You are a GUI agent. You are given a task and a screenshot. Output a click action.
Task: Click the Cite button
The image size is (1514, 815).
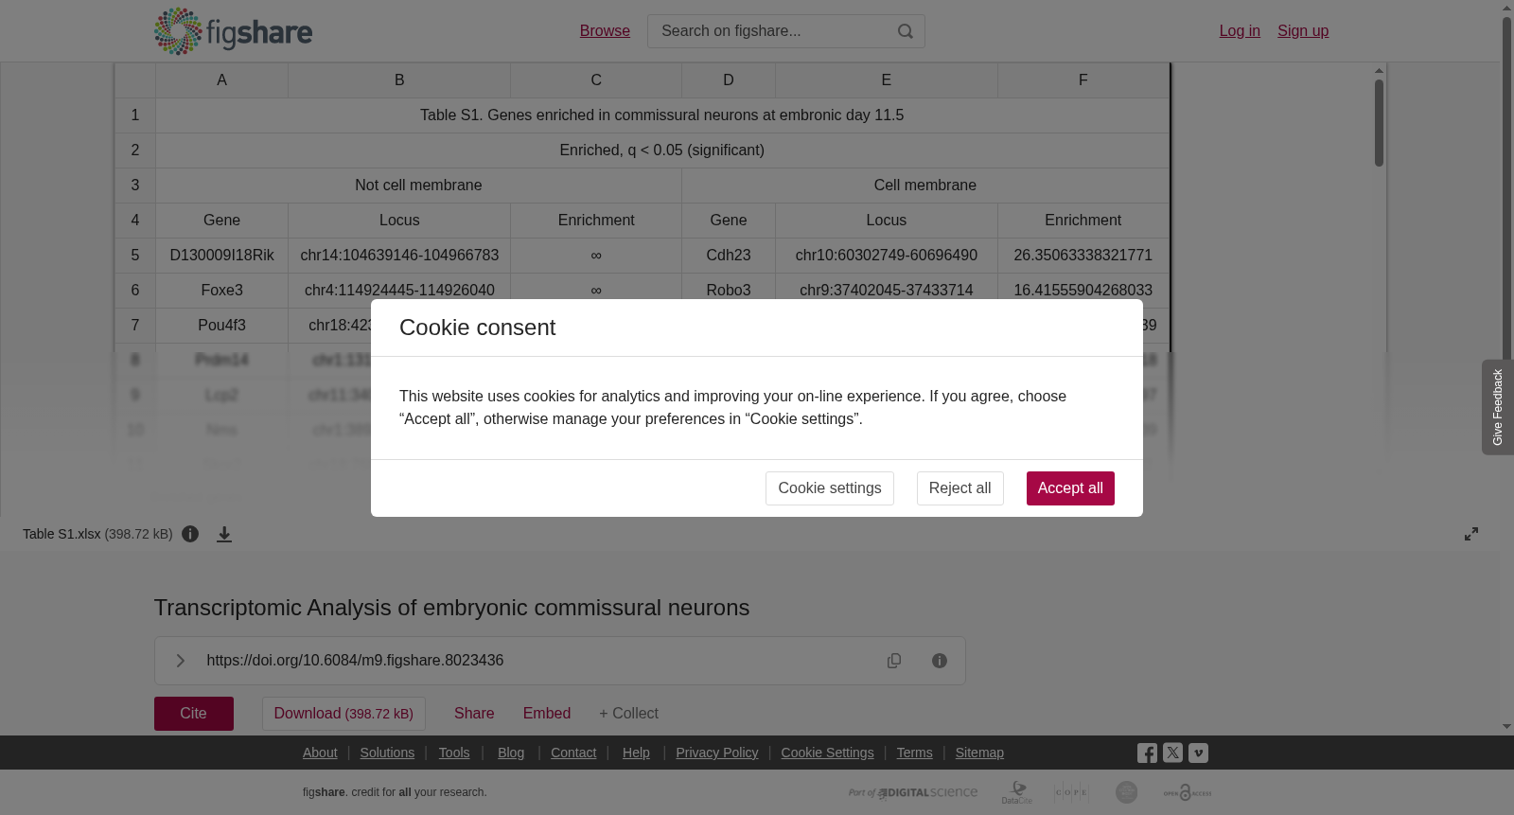click(194, 714)
